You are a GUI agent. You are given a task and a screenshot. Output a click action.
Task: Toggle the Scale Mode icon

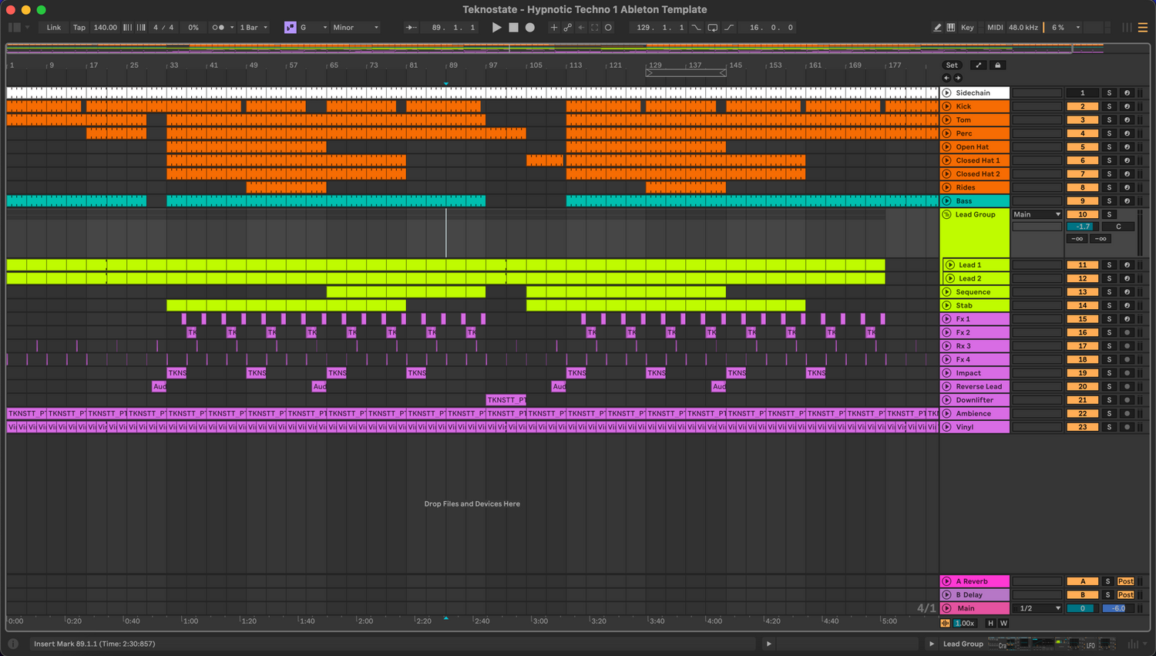coord(290,27)
